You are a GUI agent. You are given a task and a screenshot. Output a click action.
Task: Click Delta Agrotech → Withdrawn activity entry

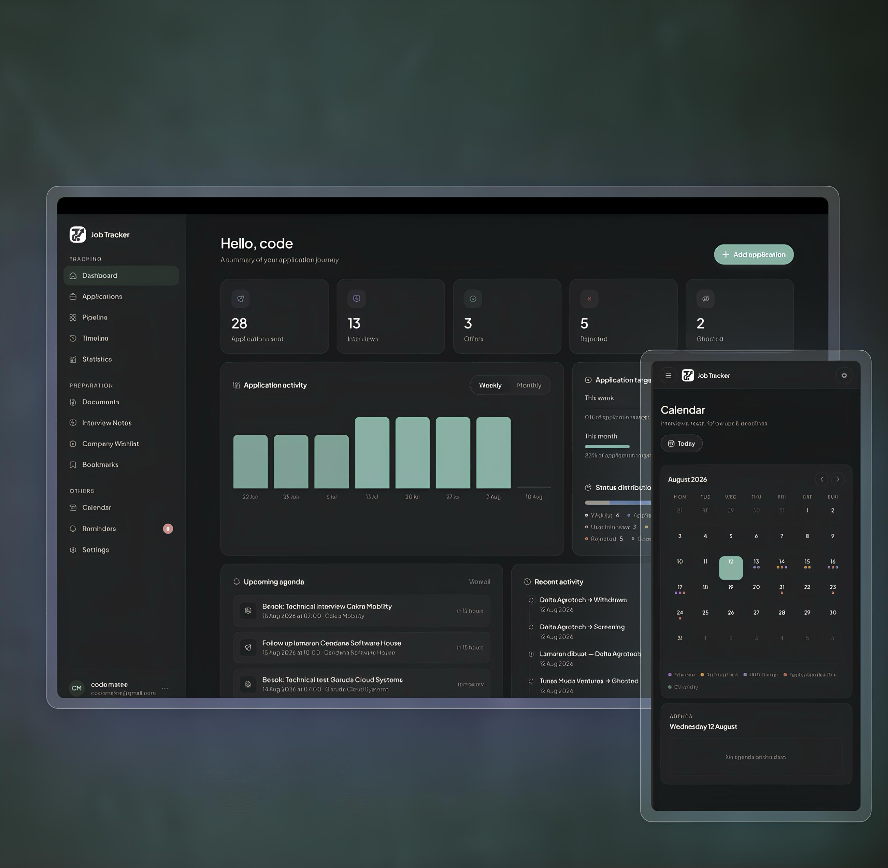click(x=584, y=604)
